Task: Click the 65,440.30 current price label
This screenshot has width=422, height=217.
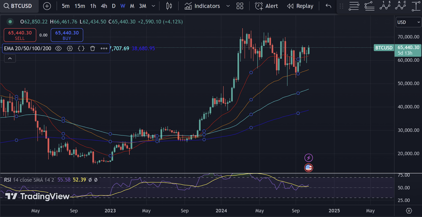Action: 408,50
